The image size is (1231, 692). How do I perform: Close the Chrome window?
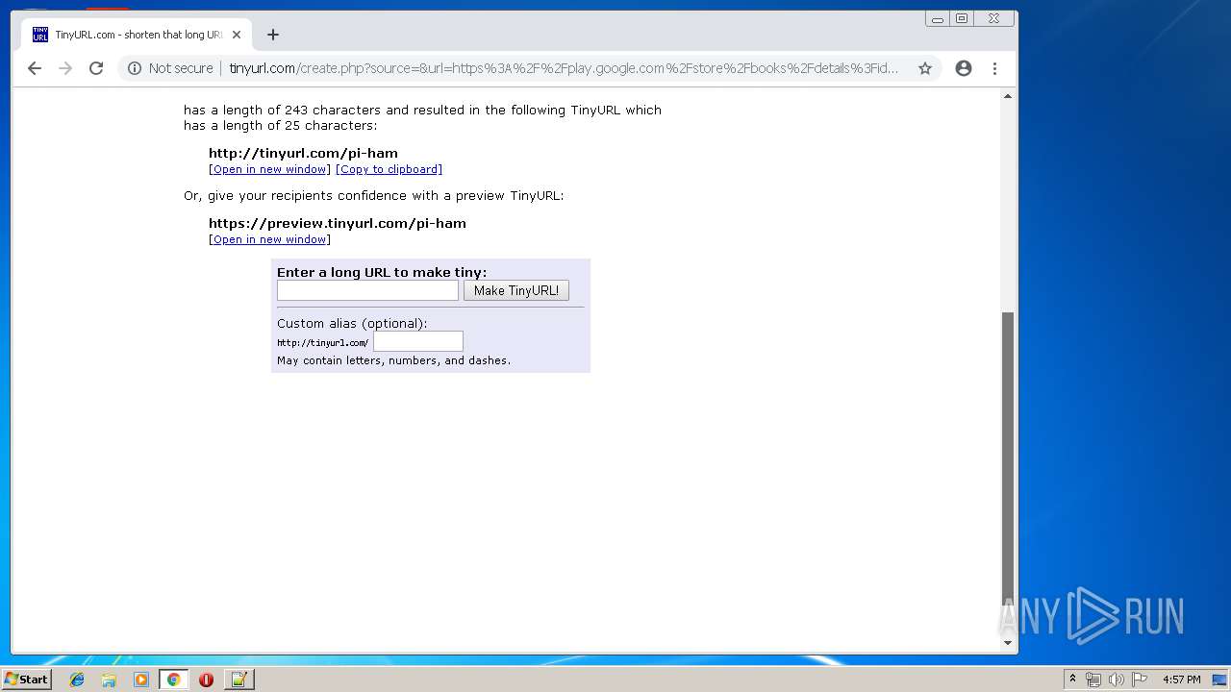(x=993, y=18)
